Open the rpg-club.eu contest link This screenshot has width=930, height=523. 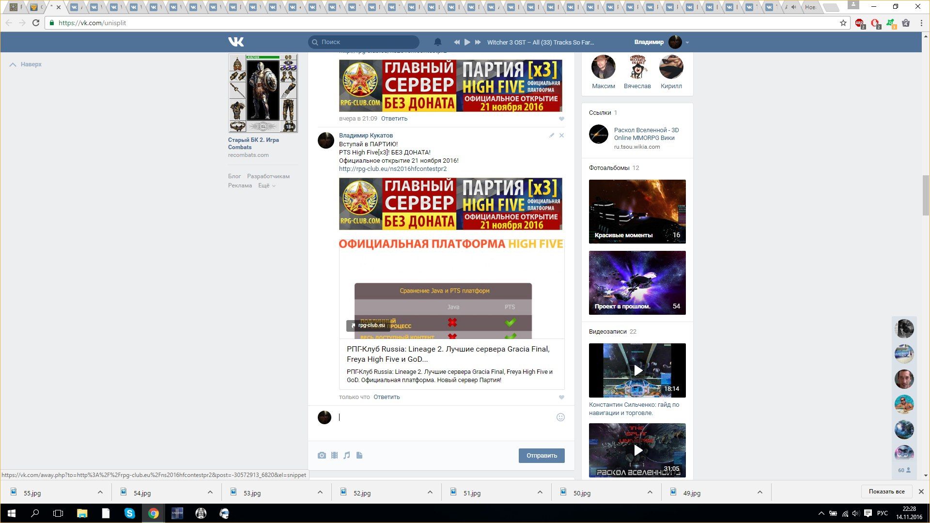[x=392, y=169]
